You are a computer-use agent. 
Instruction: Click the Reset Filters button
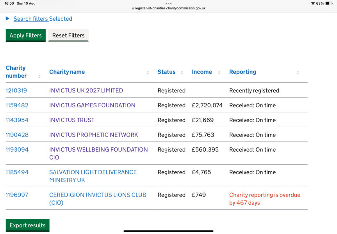click(68, 35)
